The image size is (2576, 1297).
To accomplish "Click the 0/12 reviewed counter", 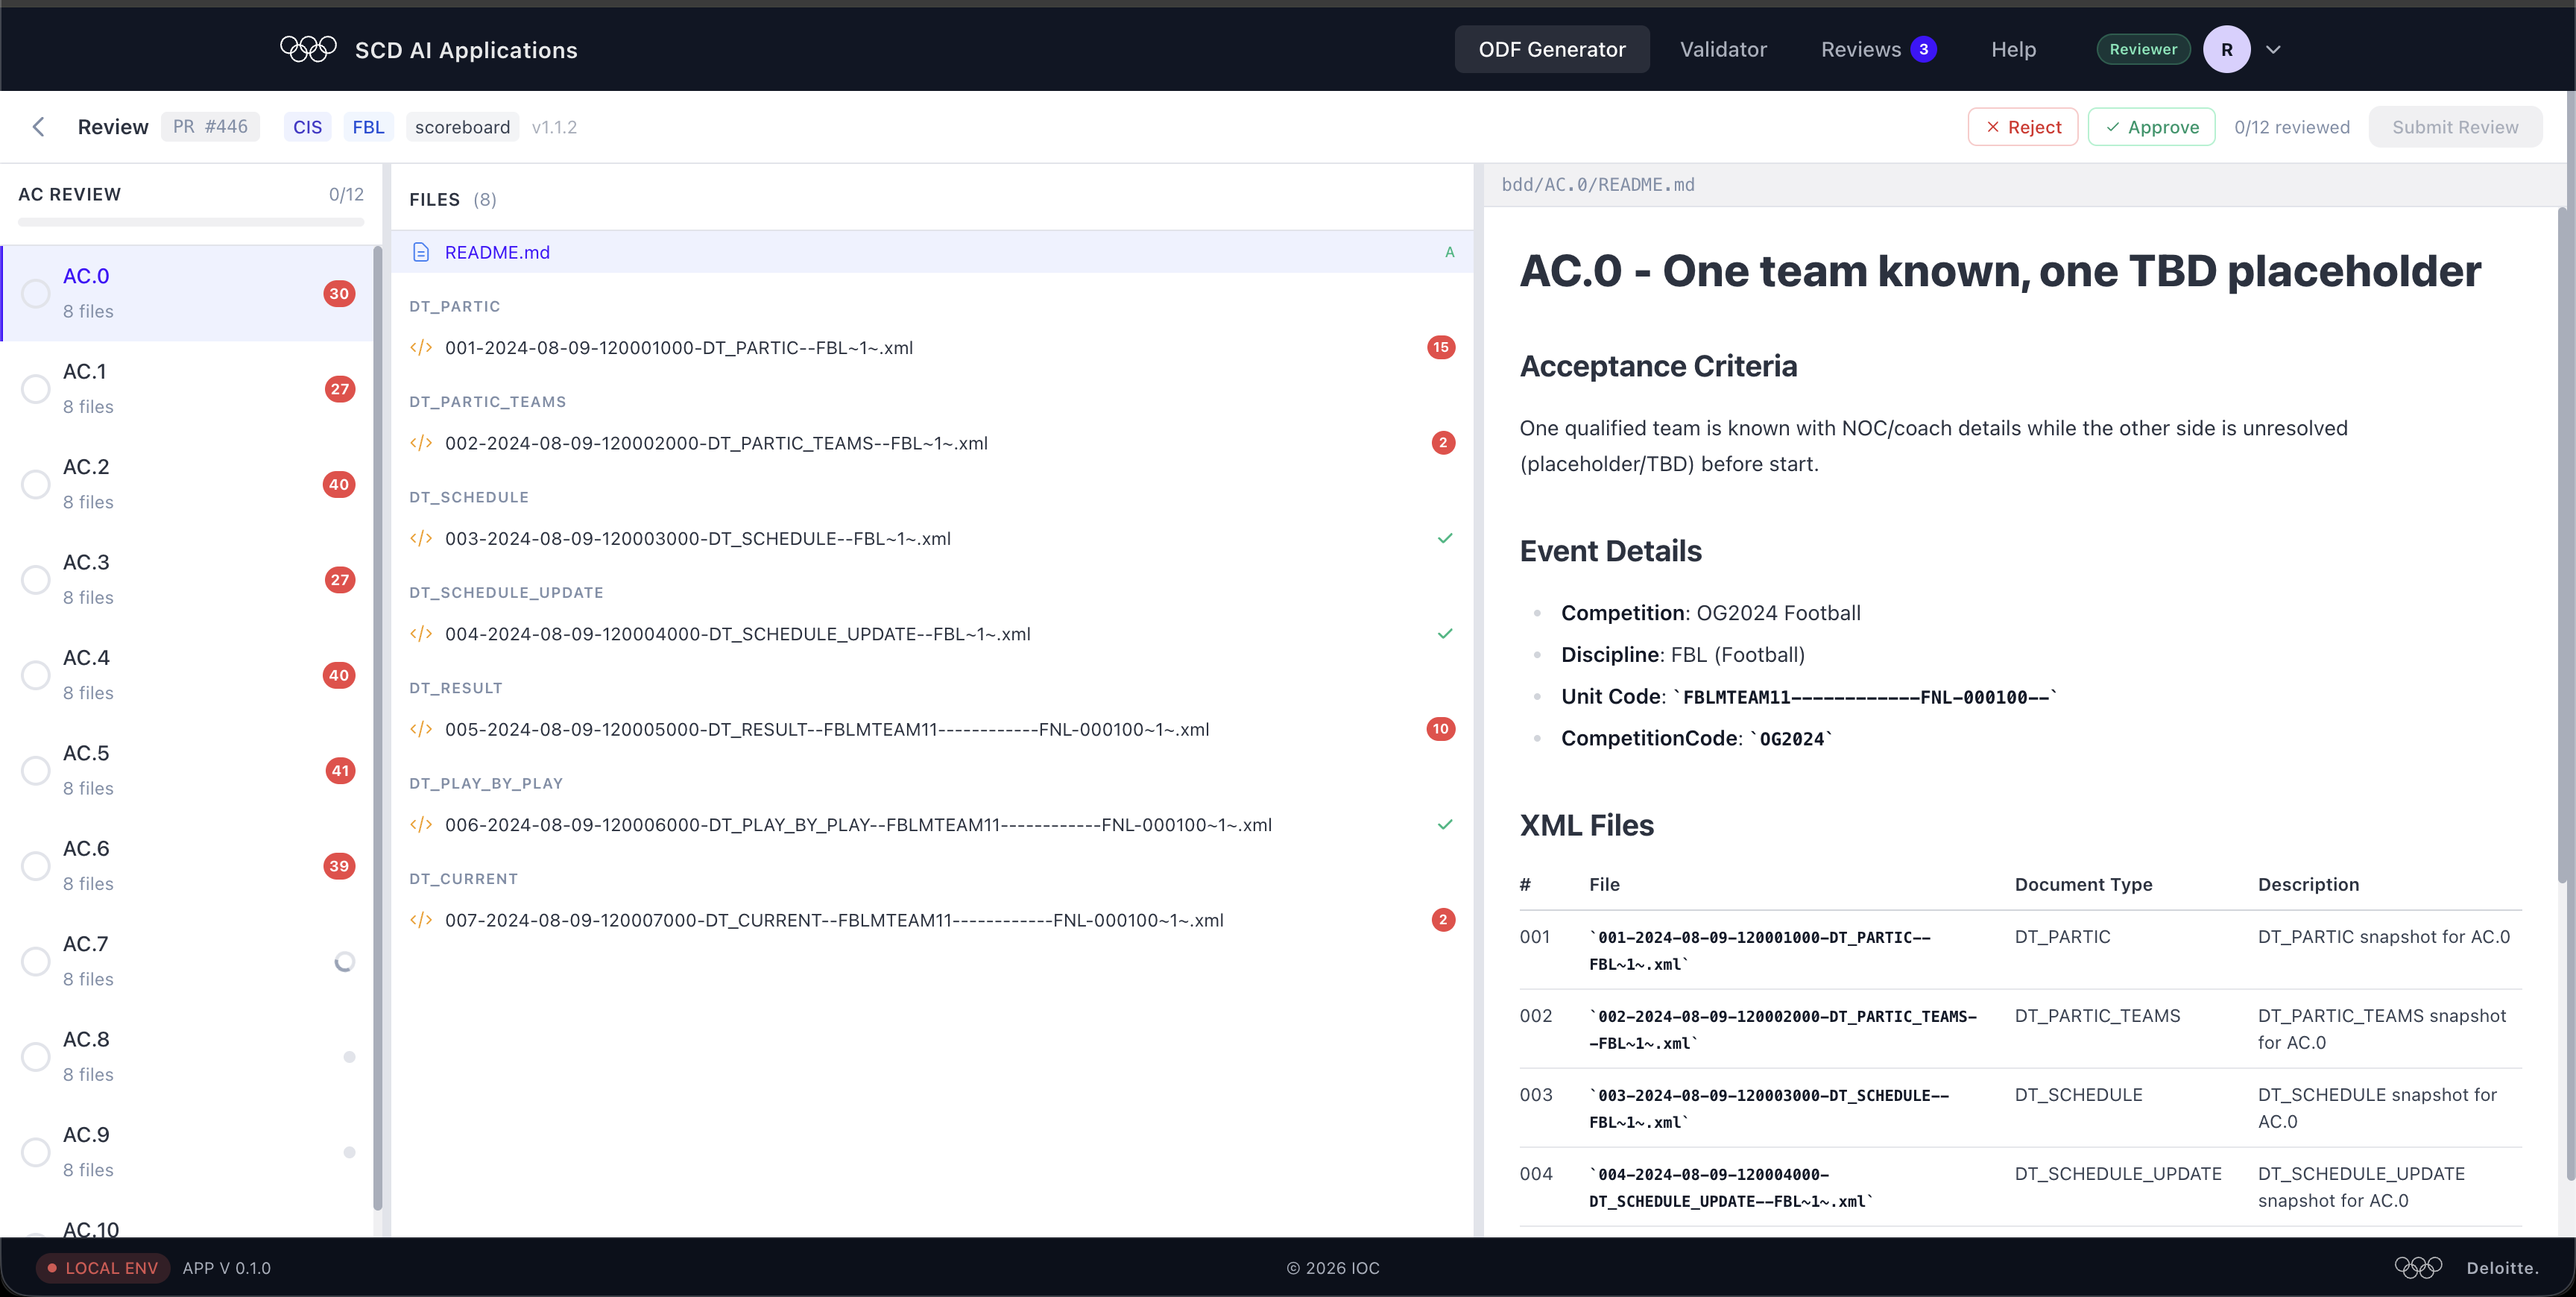I will click(x=2291, y=127).
